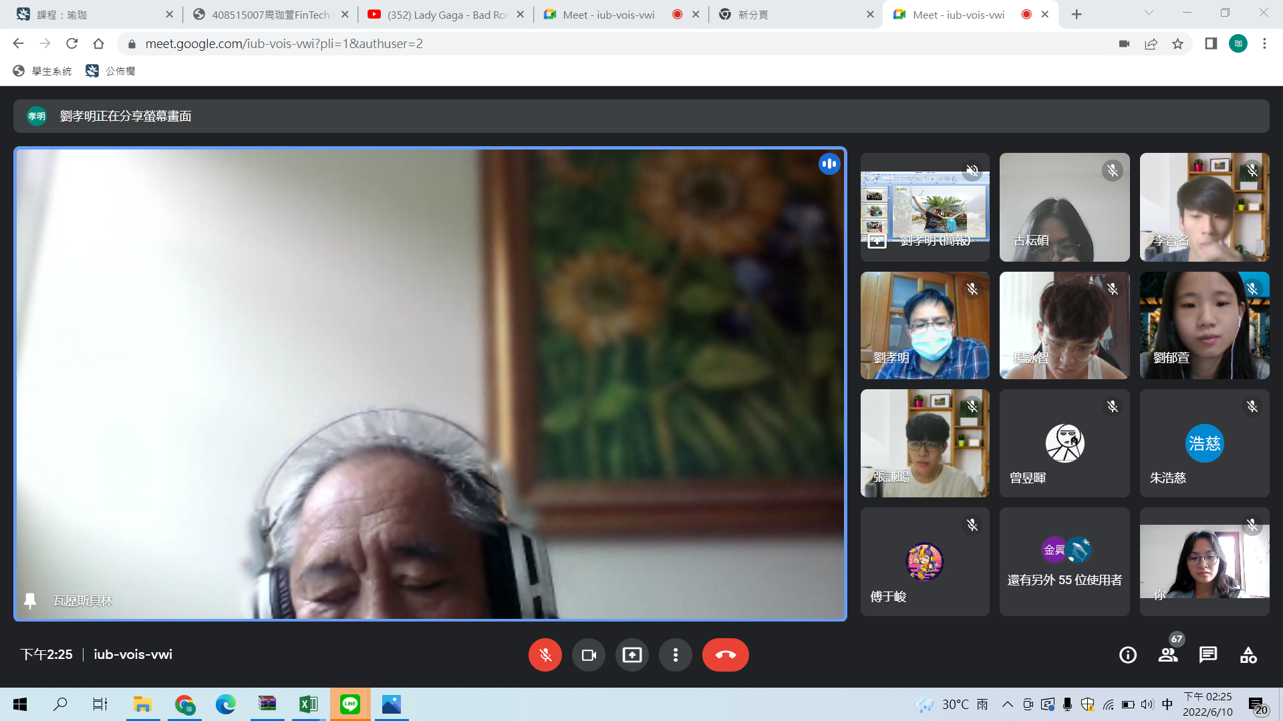Open the chat messages panel

(x=1207, y=655)
